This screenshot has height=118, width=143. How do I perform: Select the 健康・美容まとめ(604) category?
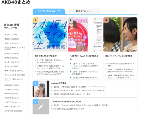(14, 71)
